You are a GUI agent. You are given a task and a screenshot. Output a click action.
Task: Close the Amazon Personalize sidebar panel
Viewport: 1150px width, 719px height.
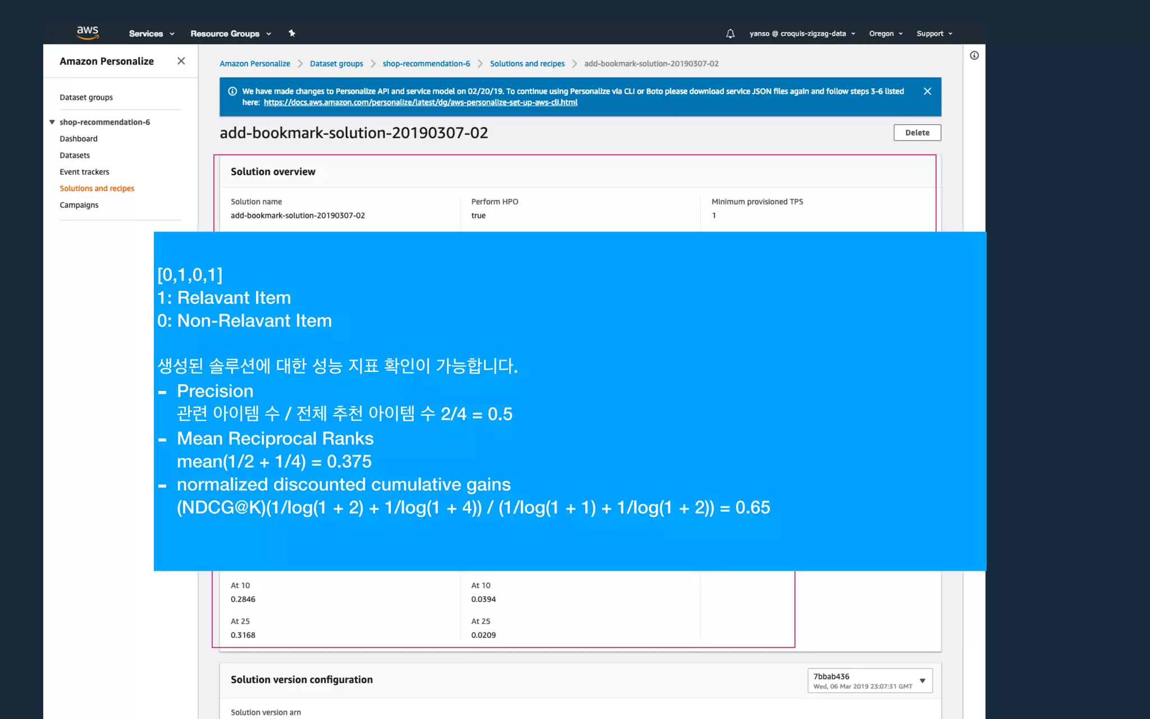tap(181, 61)
